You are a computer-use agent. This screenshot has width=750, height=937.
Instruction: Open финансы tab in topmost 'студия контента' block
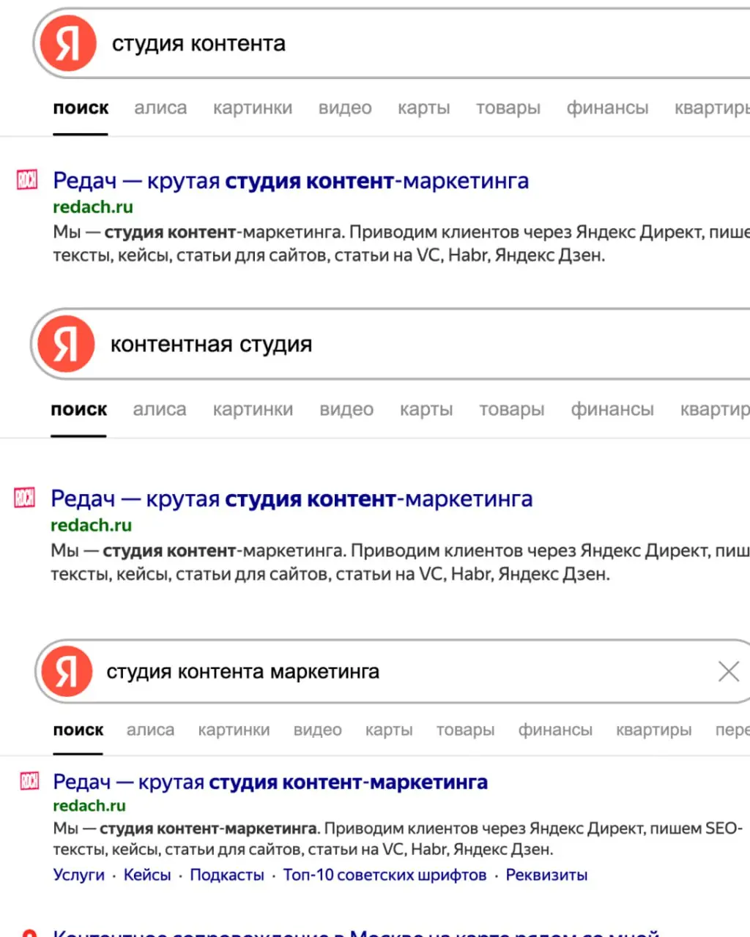pos(607,108)
